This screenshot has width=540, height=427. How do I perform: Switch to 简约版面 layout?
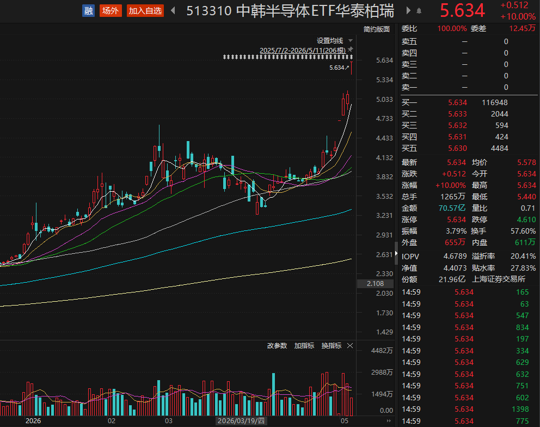(x=376, y=29)
